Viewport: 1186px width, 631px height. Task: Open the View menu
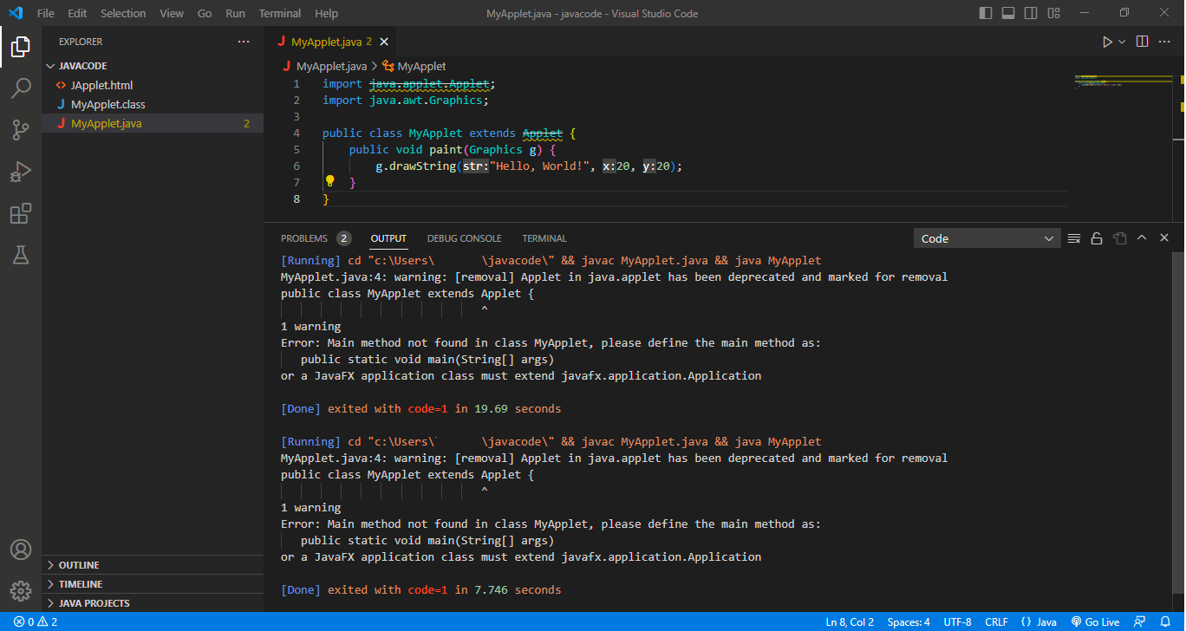tap(172, 13)
